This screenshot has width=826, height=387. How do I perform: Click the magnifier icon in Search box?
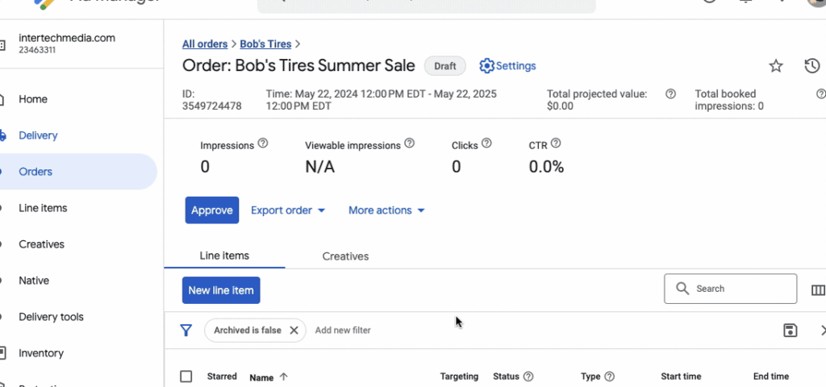pos(682,289)
